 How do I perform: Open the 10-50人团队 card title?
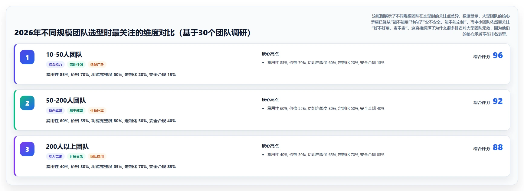64,55
